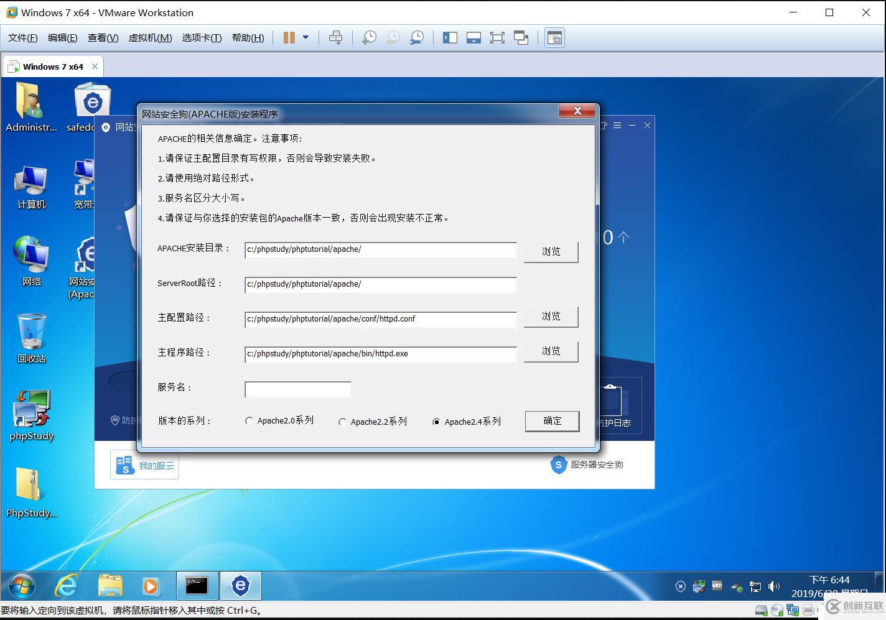Click the empty 服务名 input field
The width and height of the screenshot is (886, 620).
click(298, 389)
